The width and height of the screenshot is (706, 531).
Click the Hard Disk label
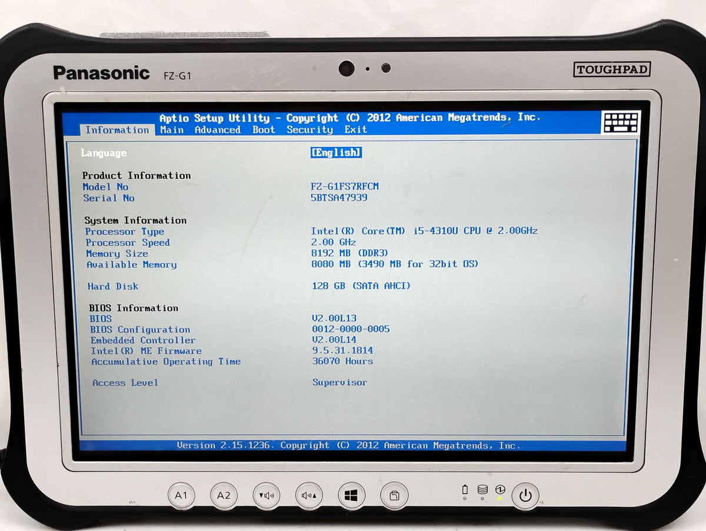[113, 287]
